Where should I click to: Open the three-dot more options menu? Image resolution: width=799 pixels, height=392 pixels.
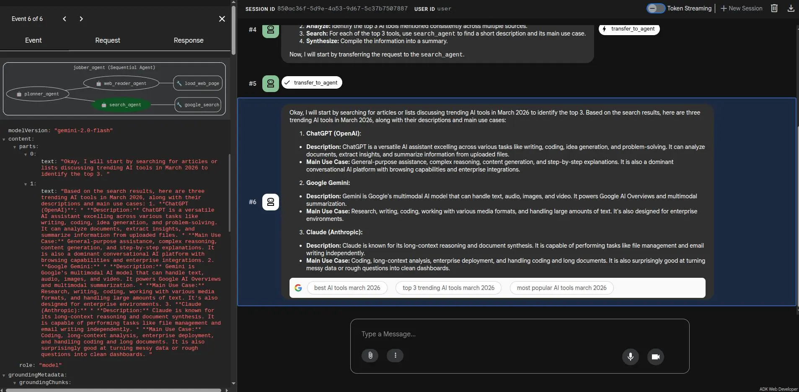(x=395, y=356)
